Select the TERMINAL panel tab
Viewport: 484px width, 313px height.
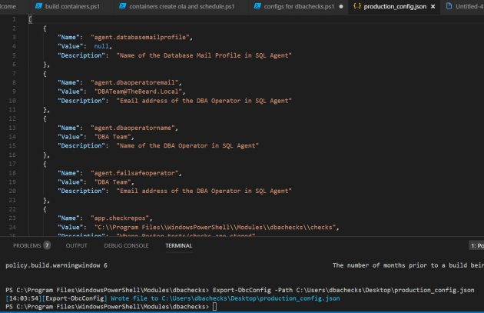coord(179,245)
